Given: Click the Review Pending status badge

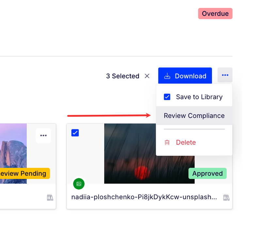Looking at the screenshot, I should point(24,173).
